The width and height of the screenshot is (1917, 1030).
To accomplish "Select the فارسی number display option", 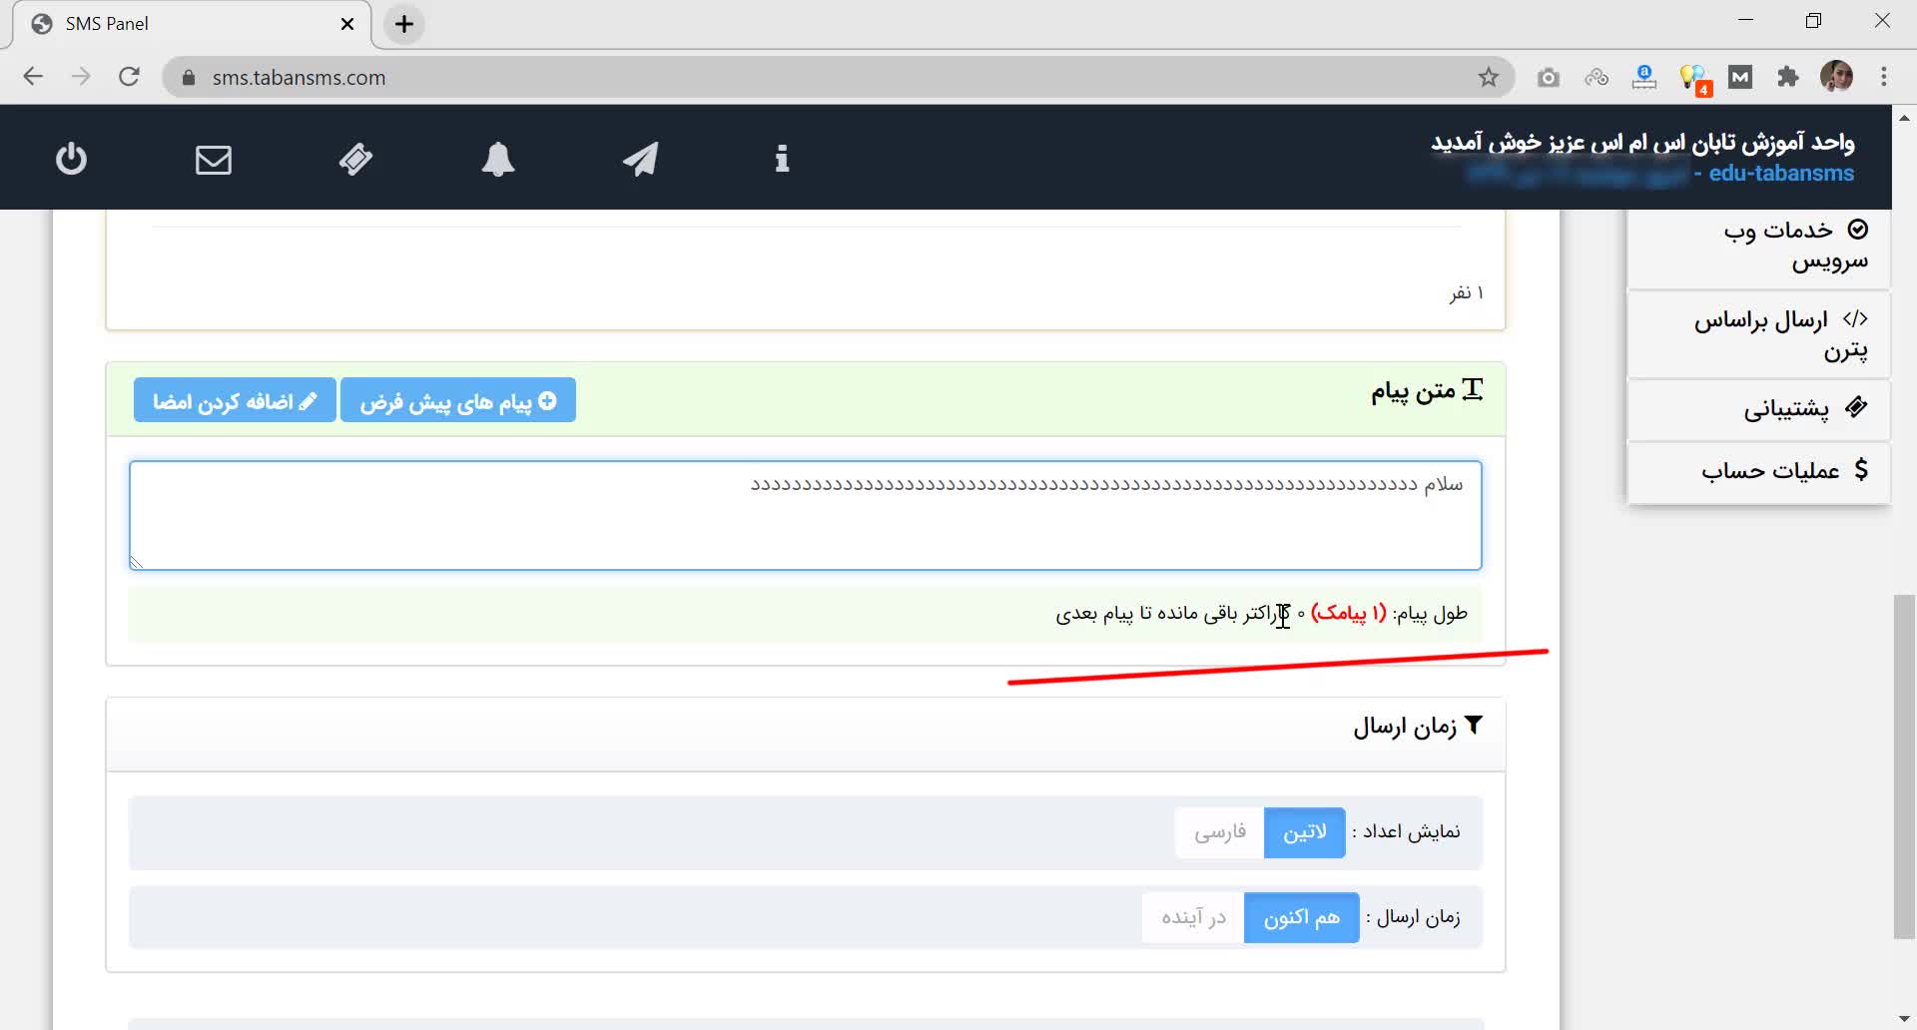I will pos(1220,832).
